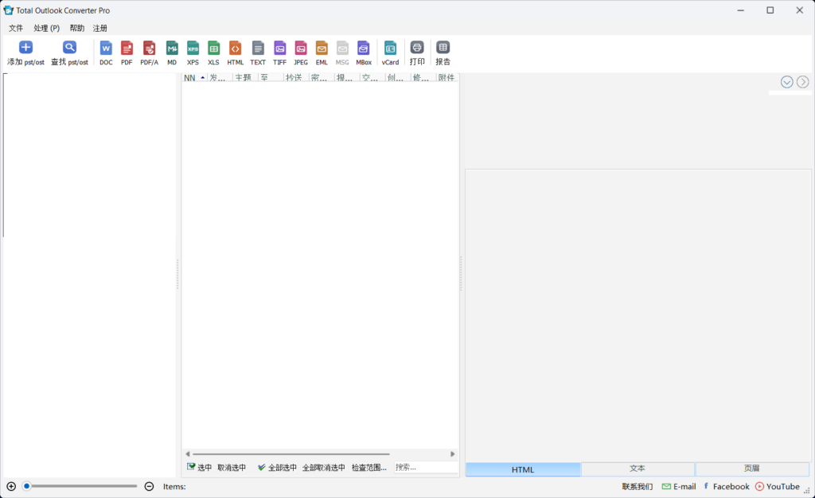This screenshot has height=498, width=815.
Task: Convert to DOC format
Action: tap(106, 53)
